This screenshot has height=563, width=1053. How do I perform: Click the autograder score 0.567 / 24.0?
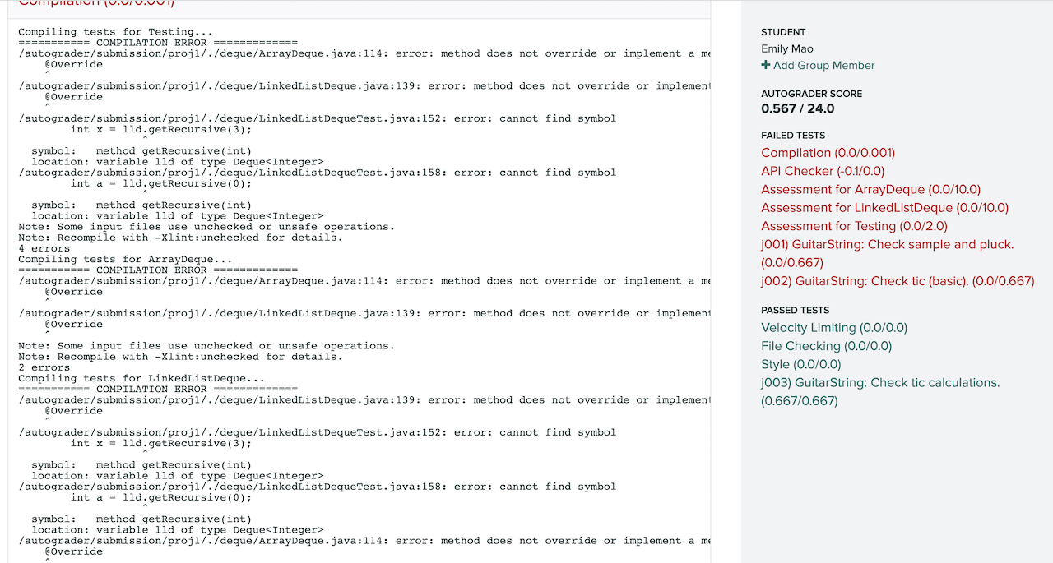click(x=797, y=108)
